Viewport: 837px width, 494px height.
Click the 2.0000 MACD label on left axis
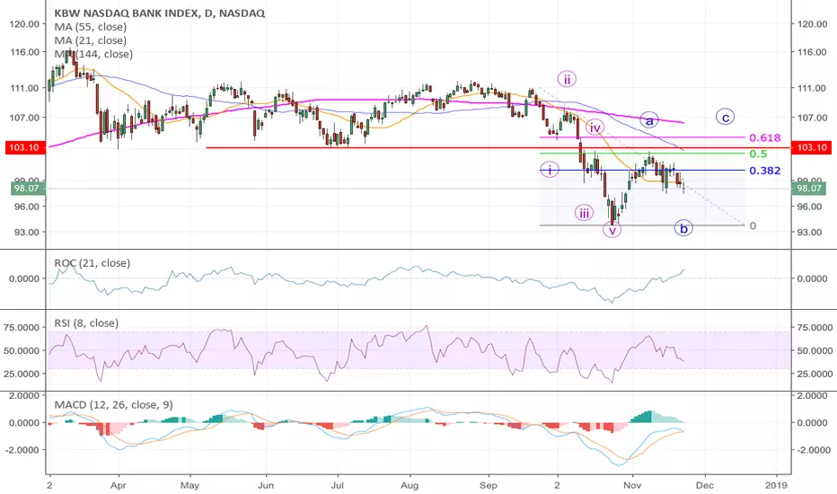pos(23,395)
